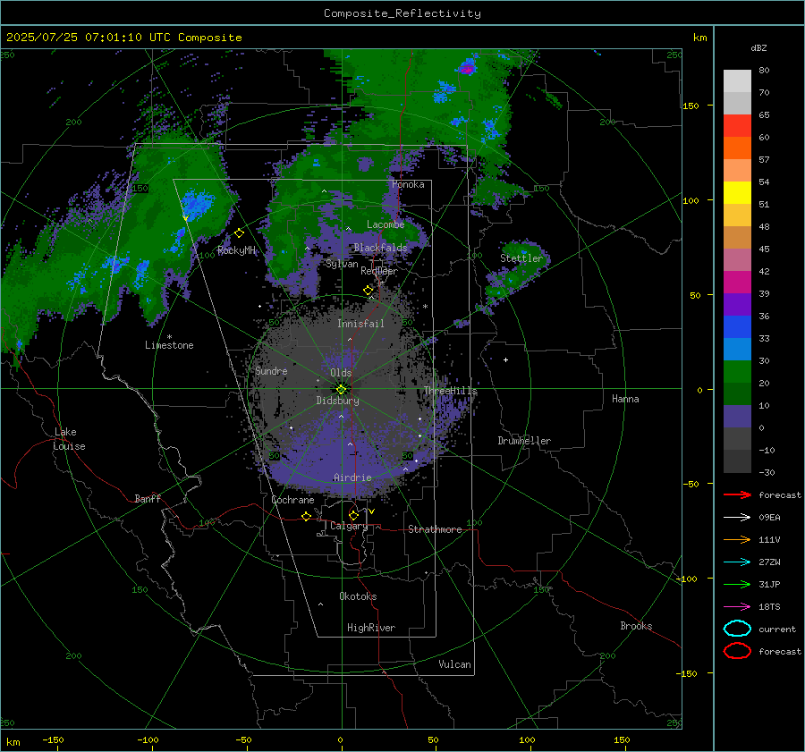Click the dBZ legend heading

758,47
